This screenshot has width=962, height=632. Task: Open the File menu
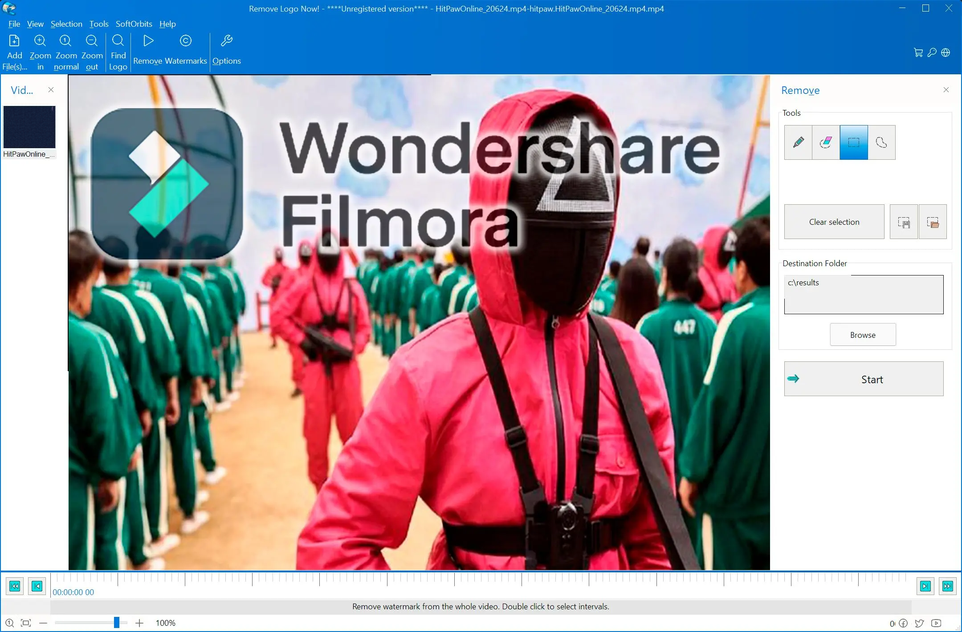[x=13, y=23]
